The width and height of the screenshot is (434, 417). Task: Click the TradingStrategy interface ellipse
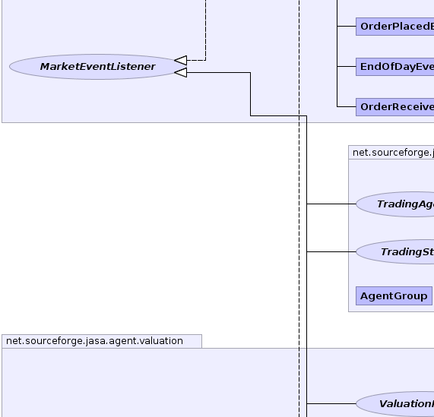(395, 251)
